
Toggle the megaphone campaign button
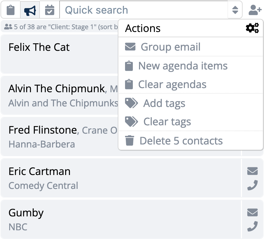pos(30,10)
